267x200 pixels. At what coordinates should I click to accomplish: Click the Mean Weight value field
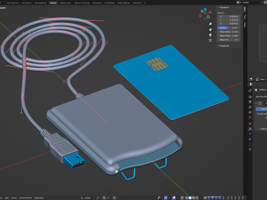[229, 32]
